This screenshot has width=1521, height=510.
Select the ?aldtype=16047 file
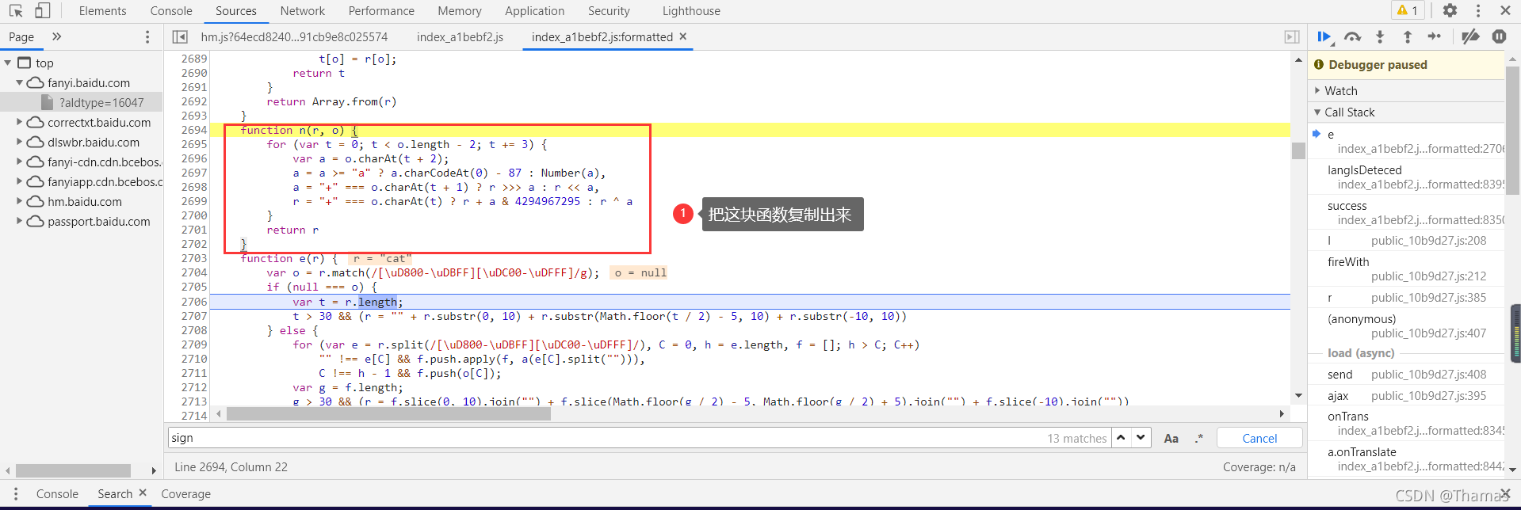(x=101, y=102)
